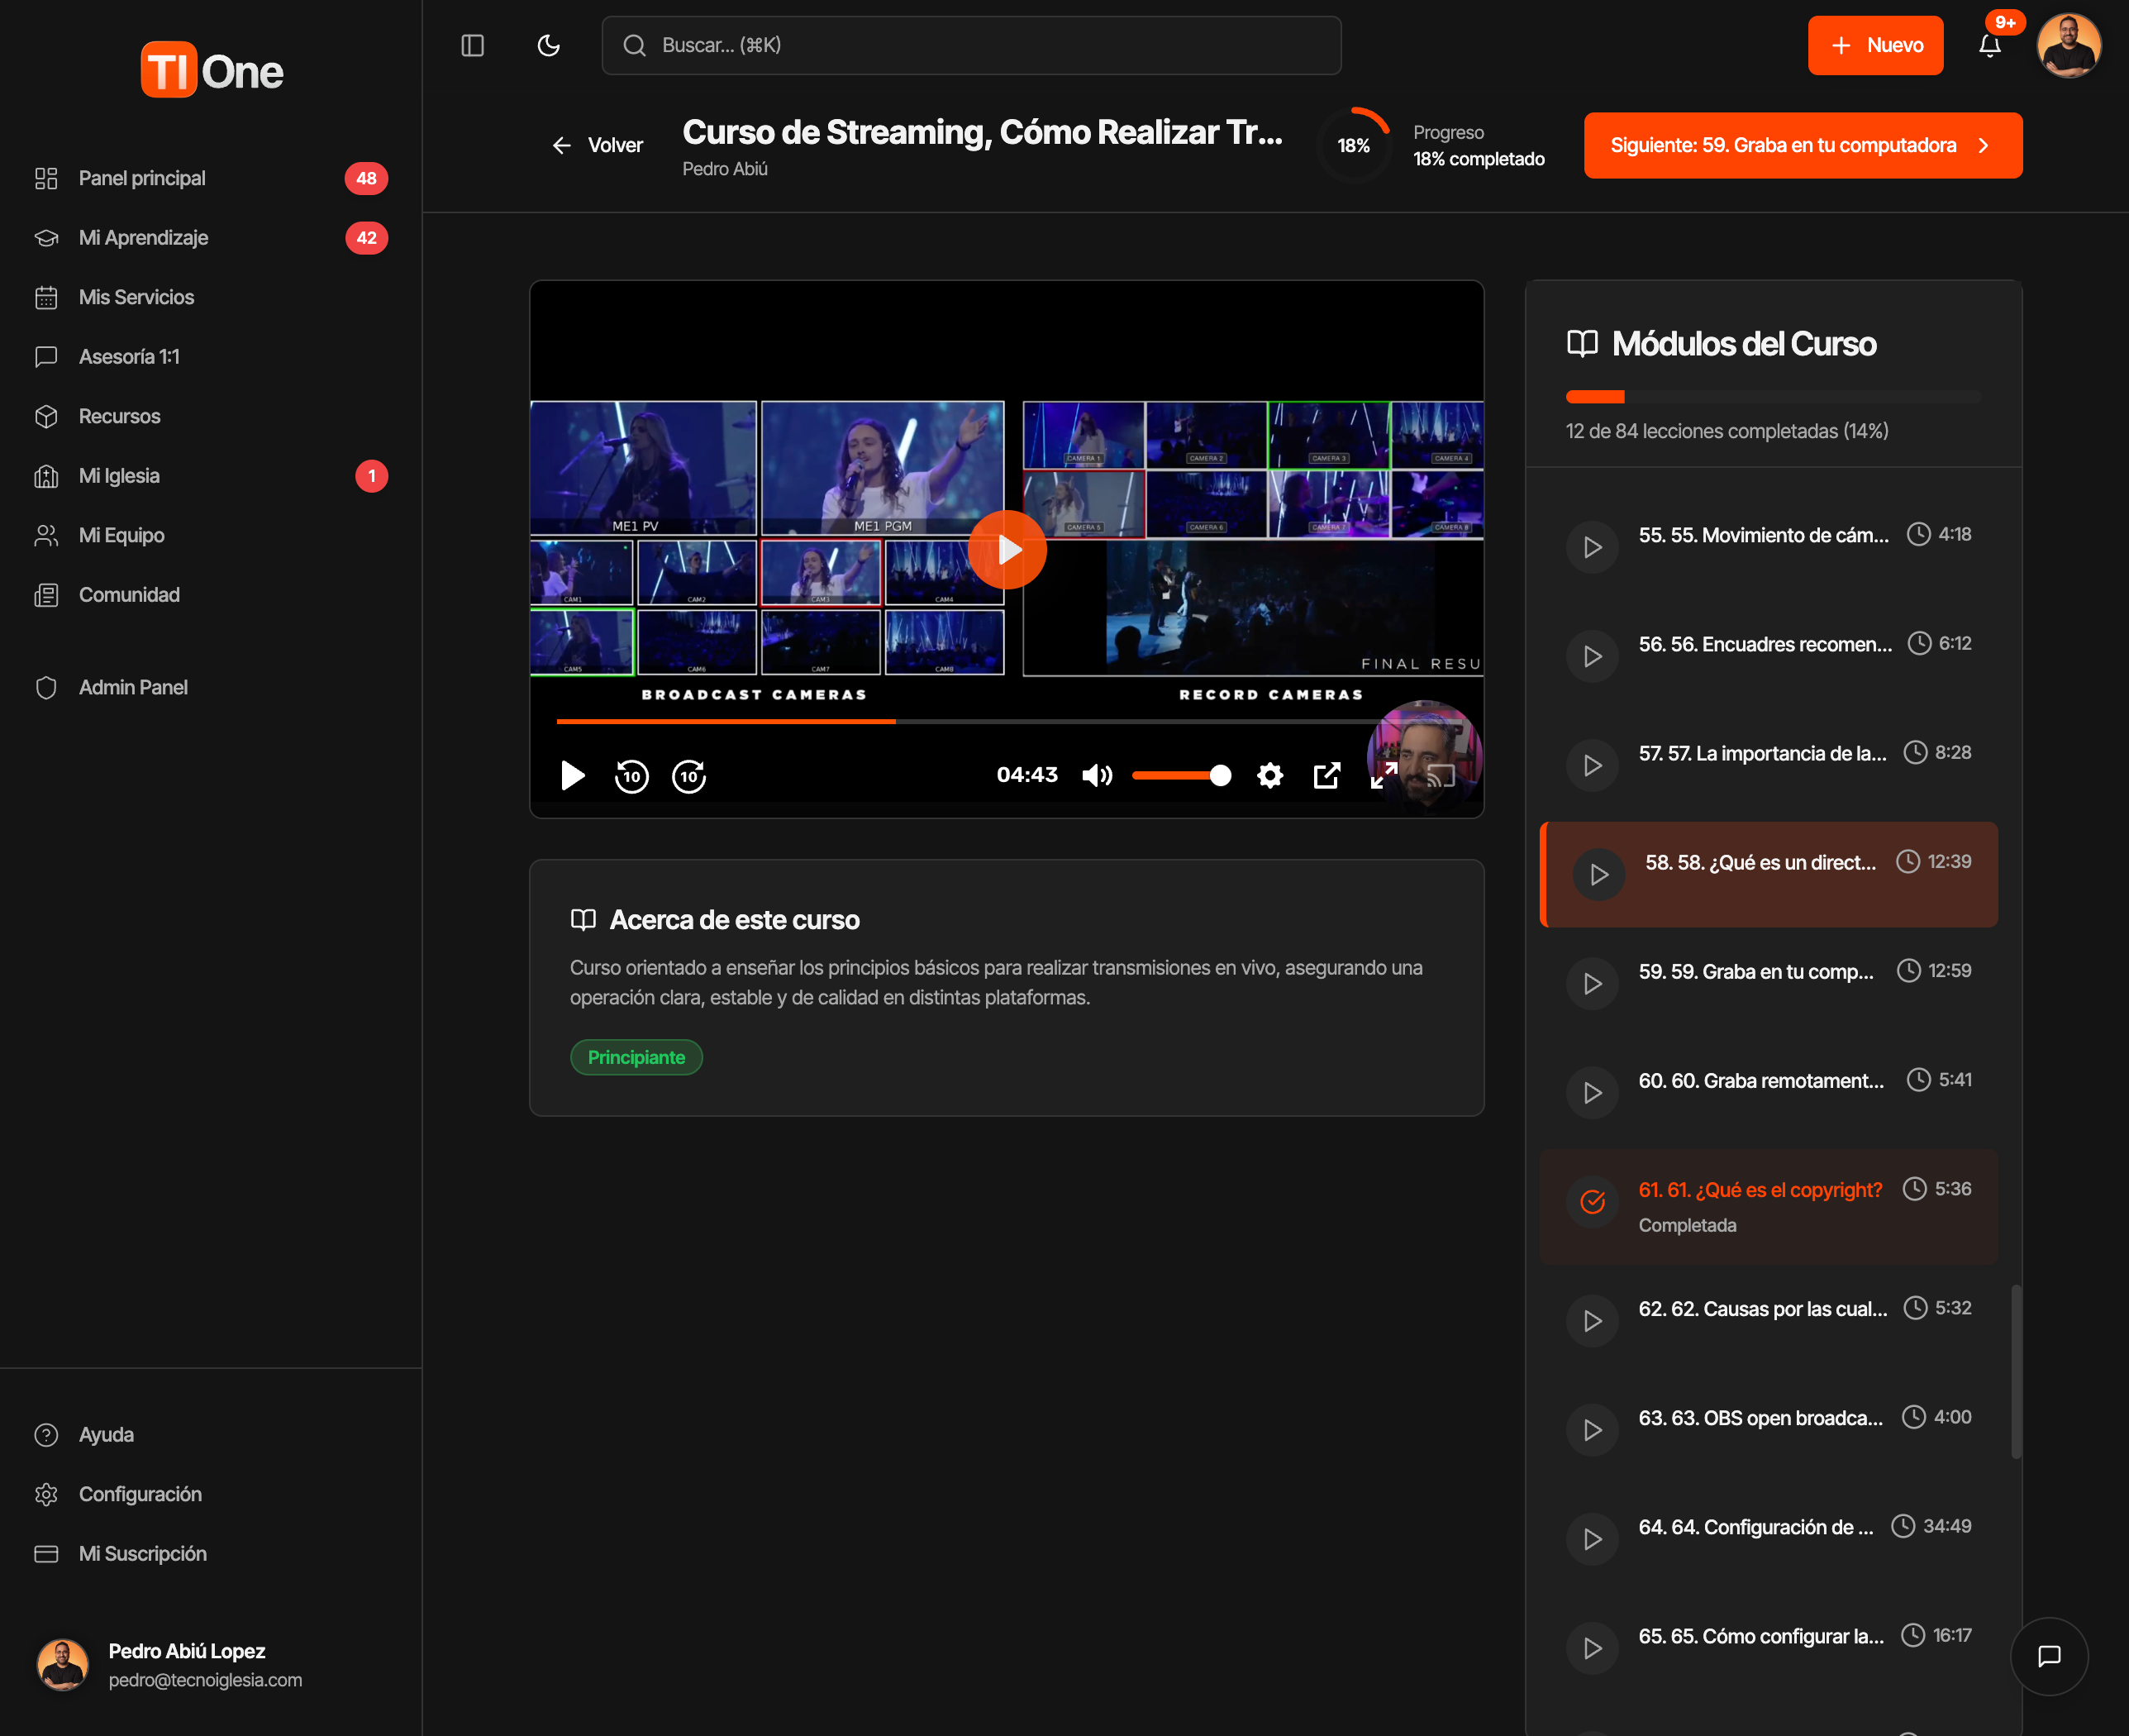Open user profile avatar menu
Viewport: 2129px width, 1736px height.
pos(2068,45)
